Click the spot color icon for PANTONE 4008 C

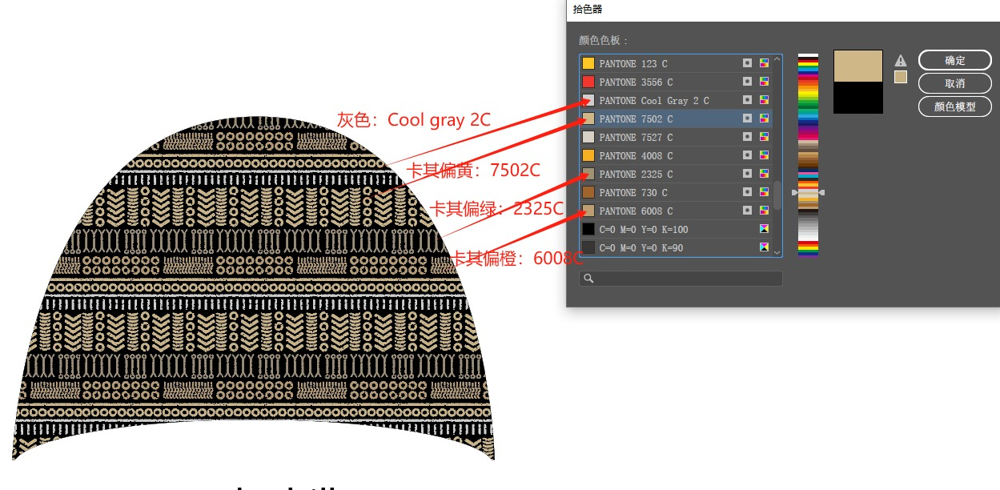(747, 155)
